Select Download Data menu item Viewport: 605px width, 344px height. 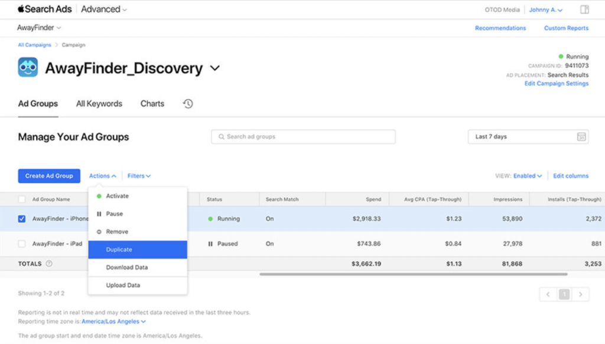[138, 267]
